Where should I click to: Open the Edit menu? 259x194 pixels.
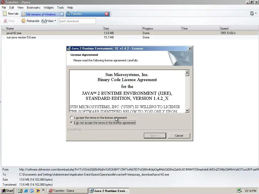click(x=12, y=8)
